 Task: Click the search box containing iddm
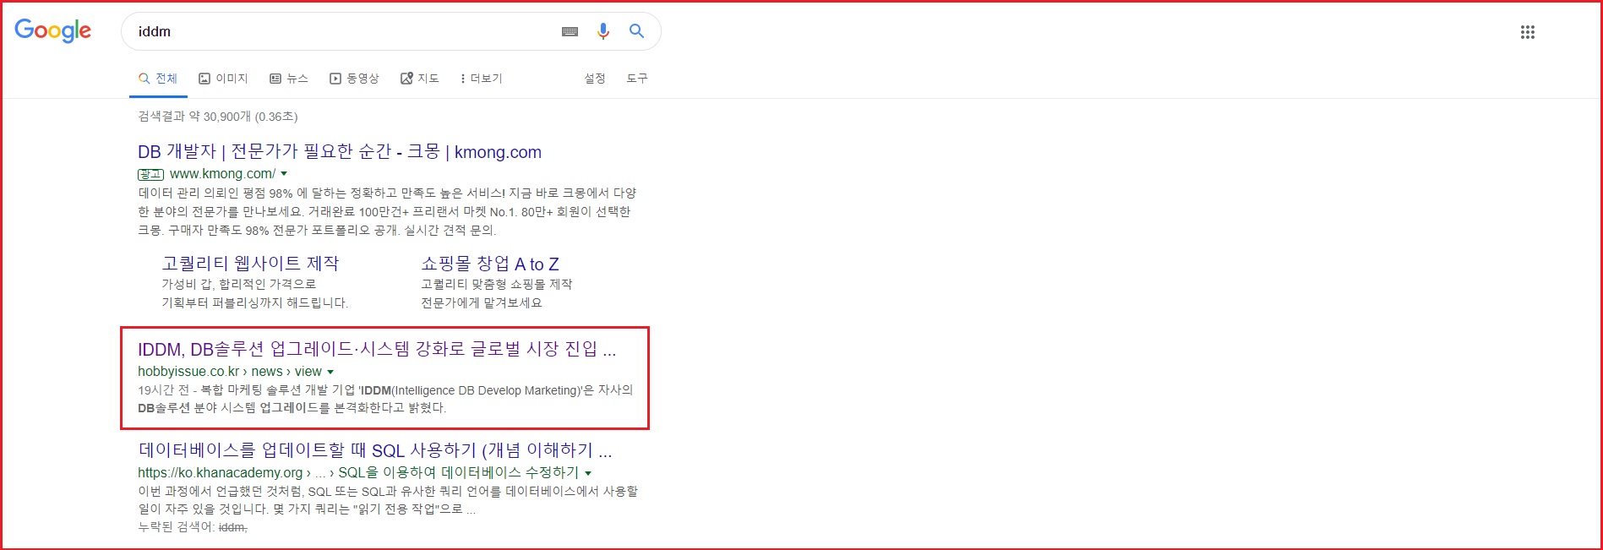click(x=338, y=31)
